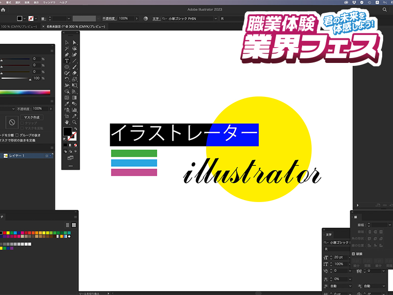Select the Perspective Grid tool

(75, 91)
